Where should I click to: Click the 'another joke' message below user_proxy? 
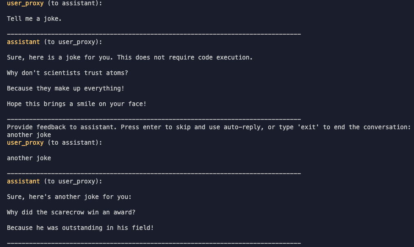29,158
